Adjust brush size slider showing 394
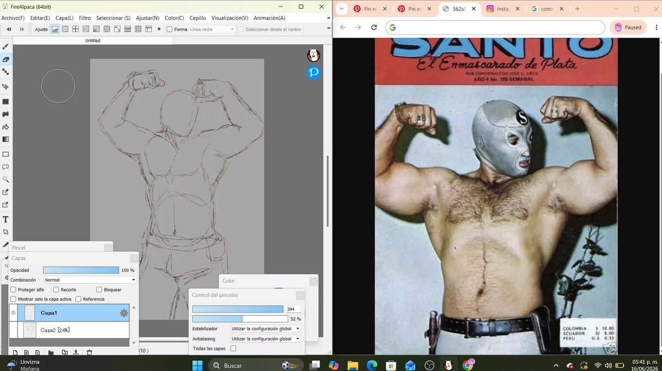The width and height of the screenshot is (662, 371). (x=237, y=309)
